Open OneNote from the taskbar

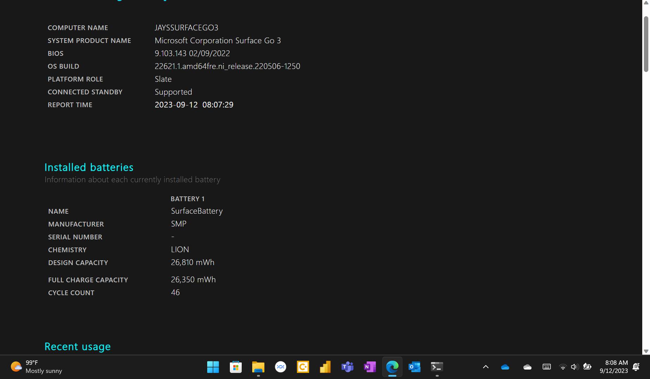pos(370,367)
